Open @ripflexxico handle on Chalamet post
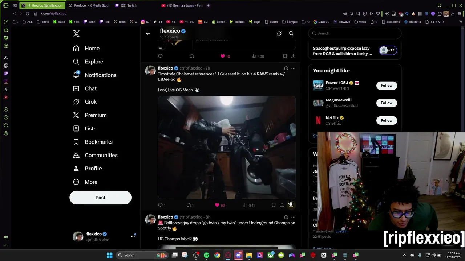 point(191,68)
